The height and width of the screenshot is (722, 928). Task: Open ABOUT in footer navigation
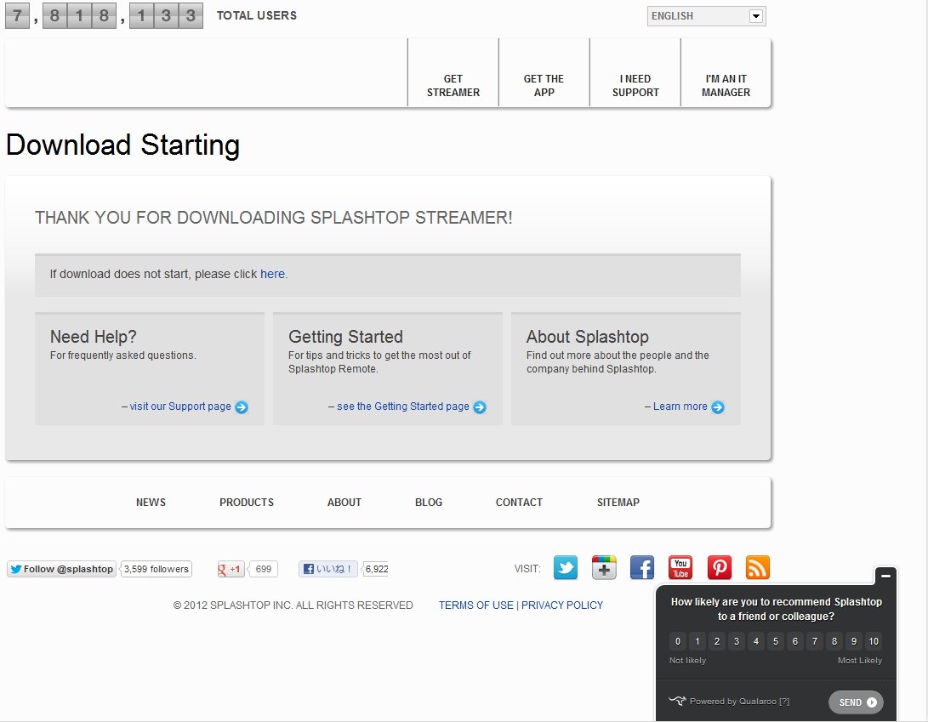(344, 502)
